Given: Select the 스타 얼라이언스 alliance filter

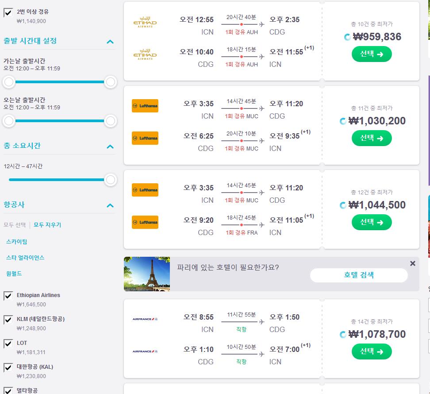Looking at the screenshot, I should [x=25, y=258].
